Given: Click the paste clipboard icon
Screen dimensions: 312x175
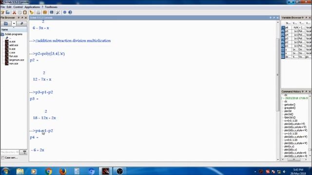Looking at the screenshot, I should (25, 12).
